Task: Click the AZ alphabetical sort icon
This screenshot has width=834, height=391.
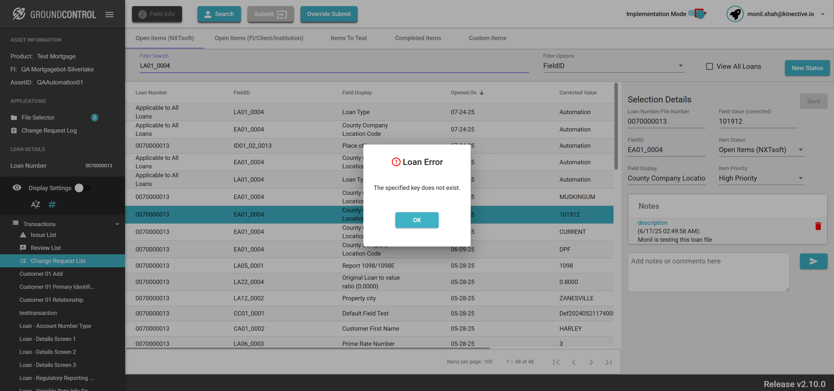Action: (x=35, y=204)
